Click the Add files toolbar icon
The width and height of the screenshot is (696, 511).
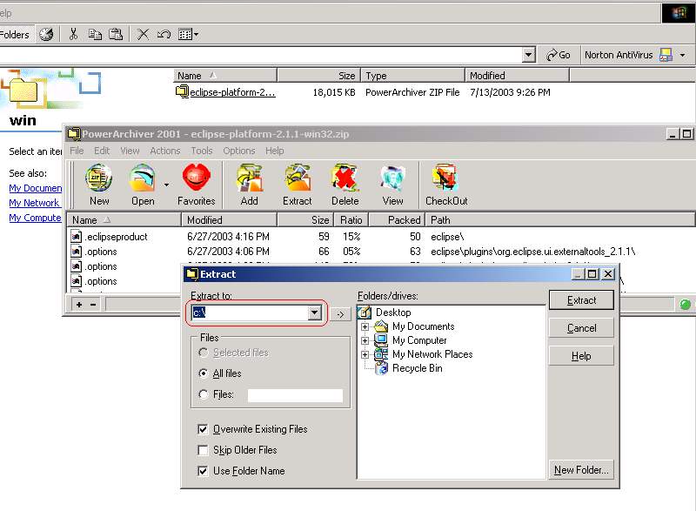tap(250, 185)
